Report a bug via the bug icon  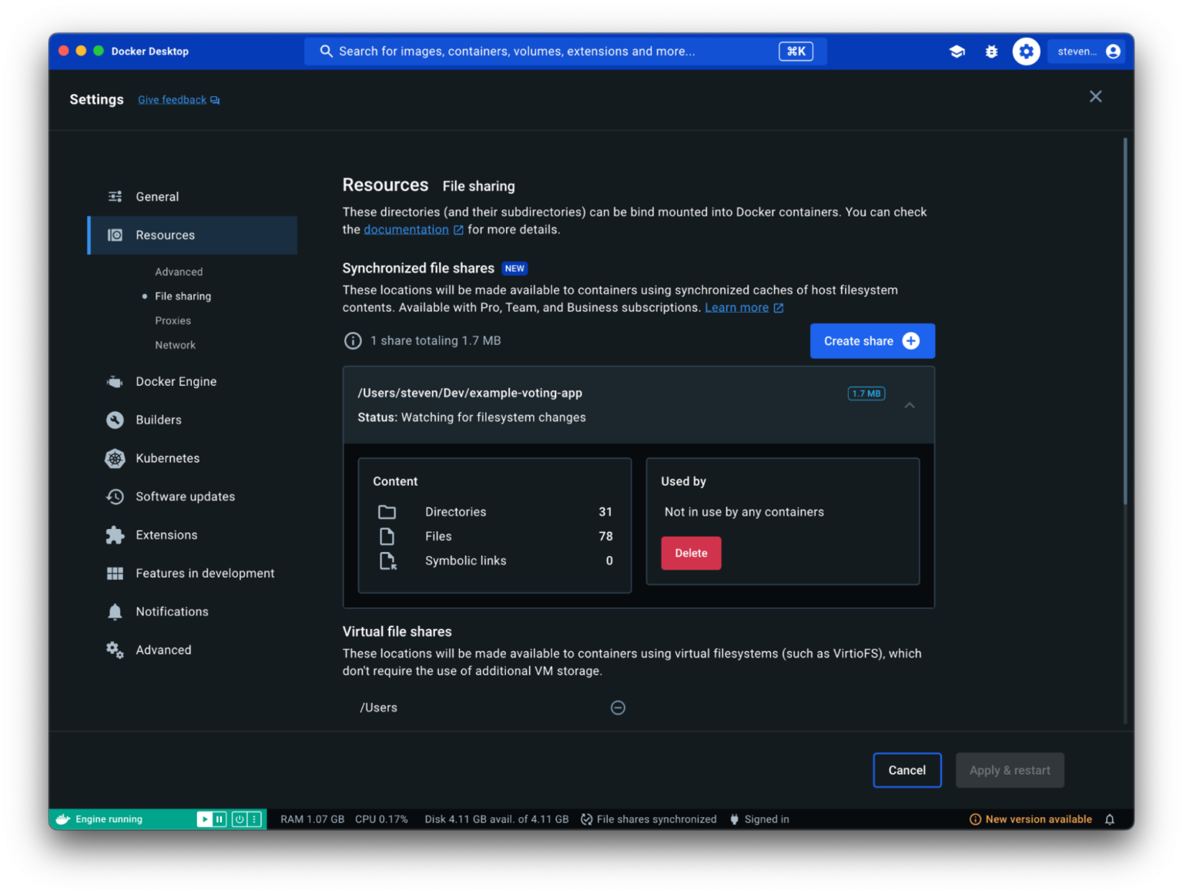coord(991,51)
